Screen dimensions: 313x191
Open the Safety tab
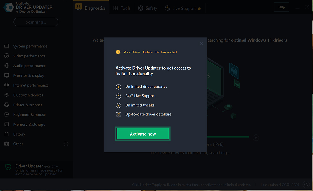(147, 8)
